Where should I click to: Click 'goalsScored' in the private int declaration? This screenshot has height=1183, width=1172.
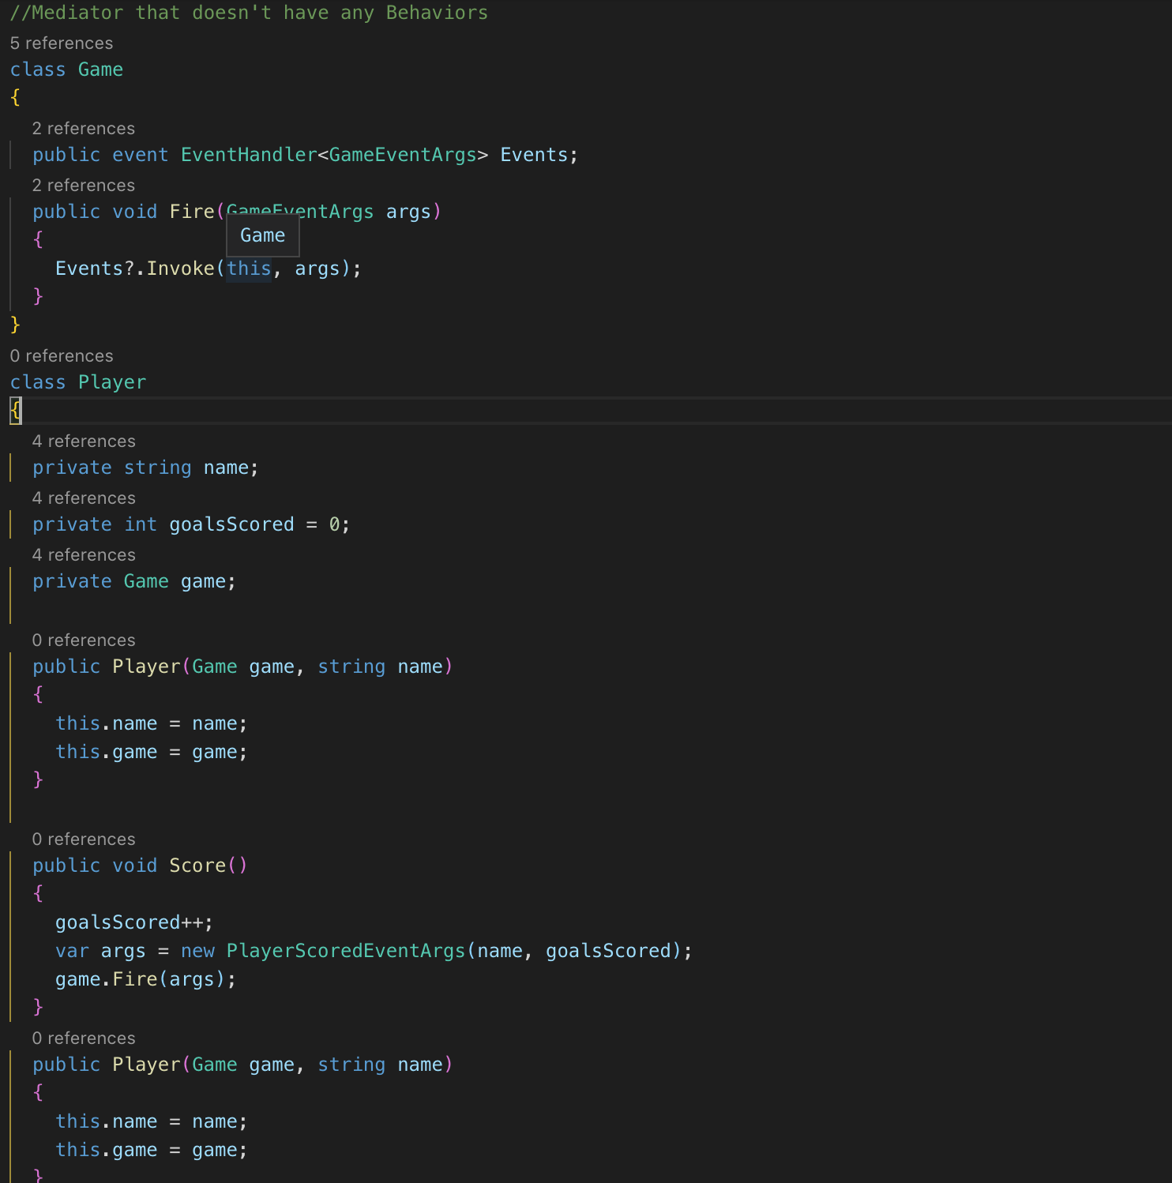pyautogui.click(x=231, y=524)
